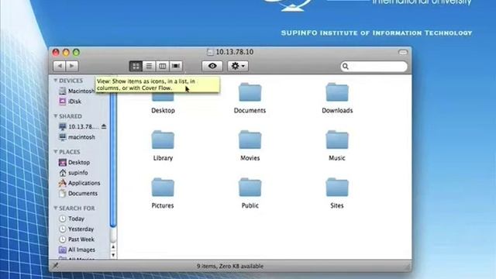This screenshot has width=496, height=279.
Task: Collapse the DEVICES section
Action: click(x=55, y=81)
